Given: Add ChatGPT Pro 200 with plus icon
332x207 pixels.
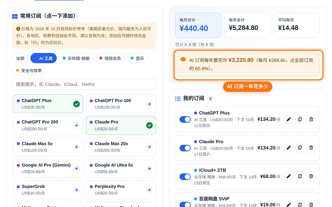Looking at the screenshot, I should coord(76,126).
